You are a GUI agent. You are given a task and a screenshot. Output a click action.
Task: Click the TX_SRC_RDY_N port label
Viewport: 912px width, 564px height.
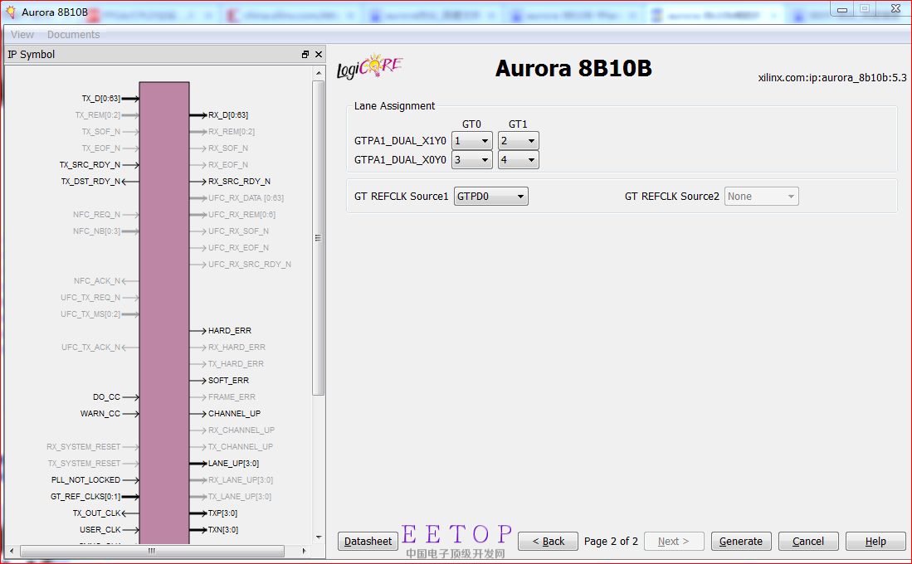click(90, 165)
